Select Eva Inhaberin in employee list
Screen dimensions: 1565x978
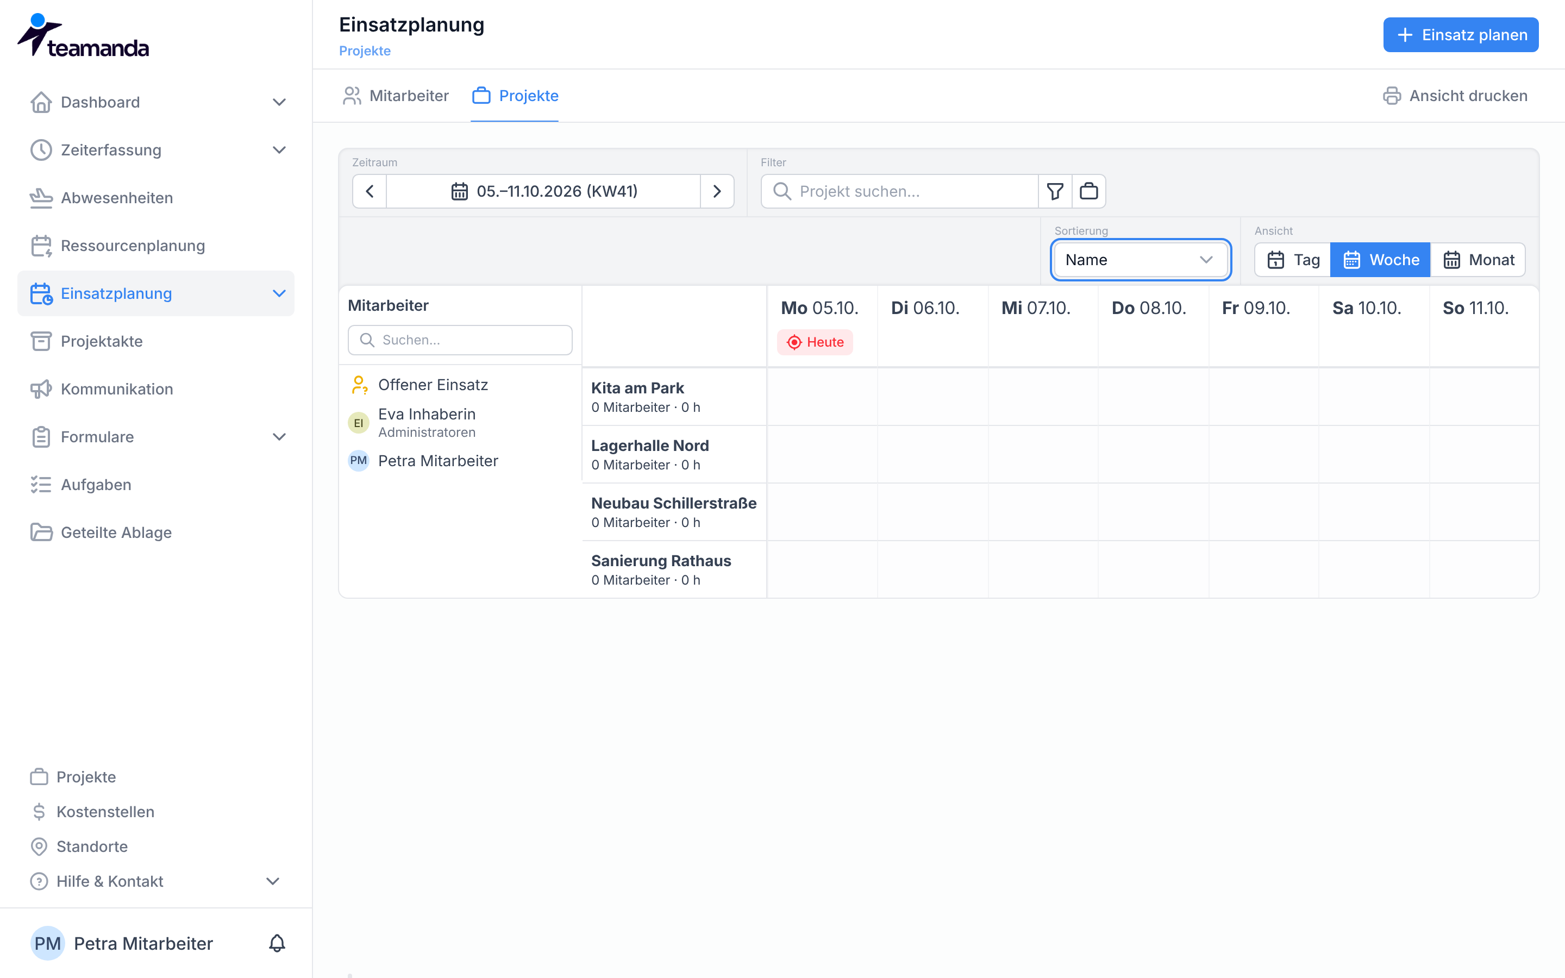460,423
